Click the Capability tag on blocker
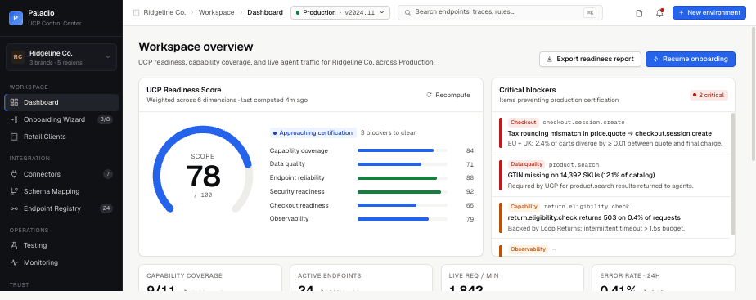The height and width of the screenshot is (300, 756). (524, 207)
